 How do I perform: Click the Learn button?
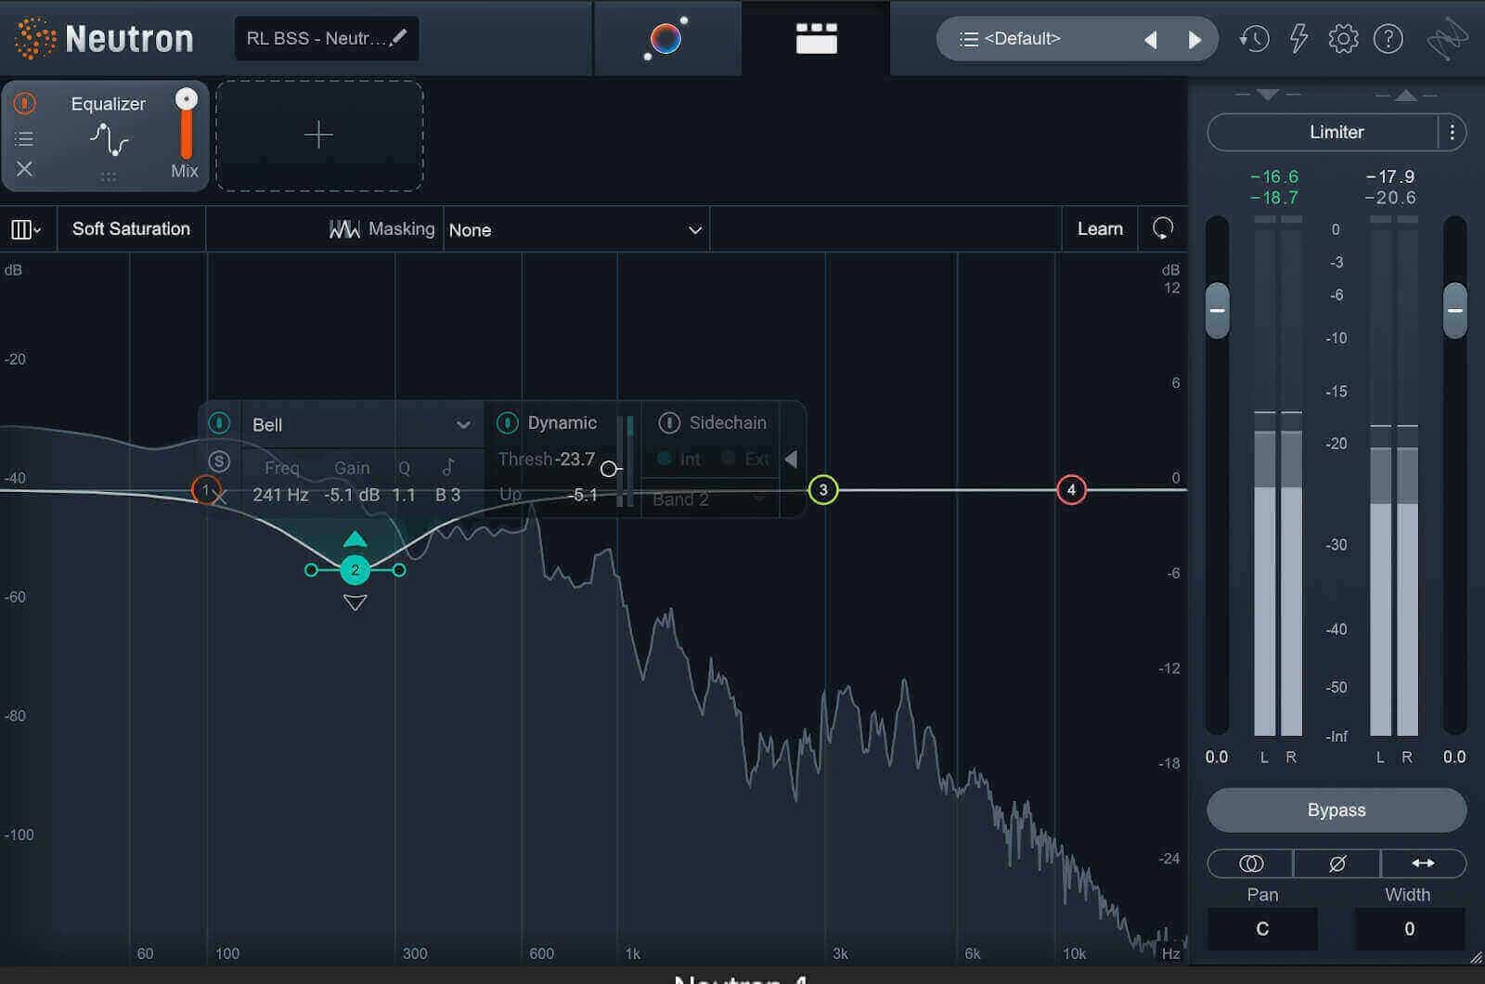1100,229
